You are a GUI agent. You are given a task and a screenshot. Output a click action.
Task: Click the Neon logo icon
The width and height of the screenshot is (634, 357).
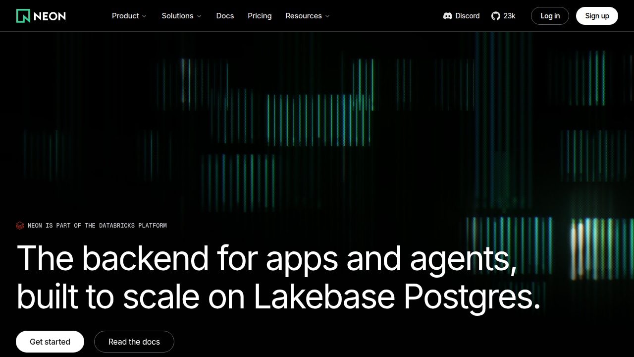[x=23, y=16]
